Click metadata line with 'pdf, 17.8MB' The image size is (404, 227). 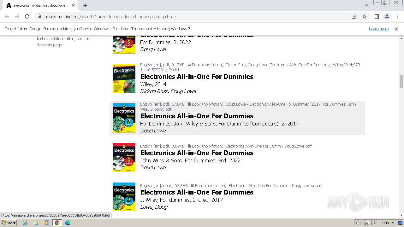pos(248,107)
